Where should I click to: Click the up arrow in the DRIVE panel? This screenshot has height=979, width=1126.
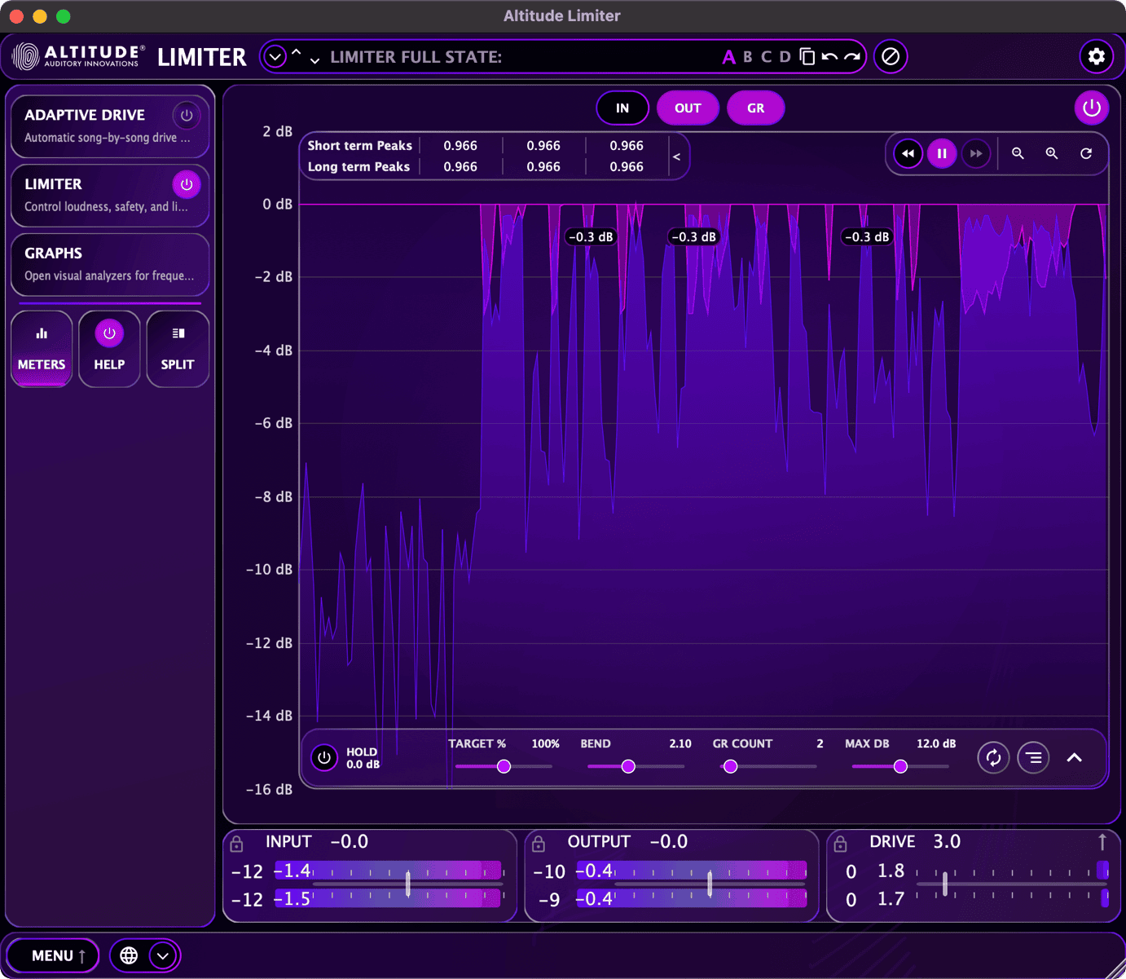1102,841
